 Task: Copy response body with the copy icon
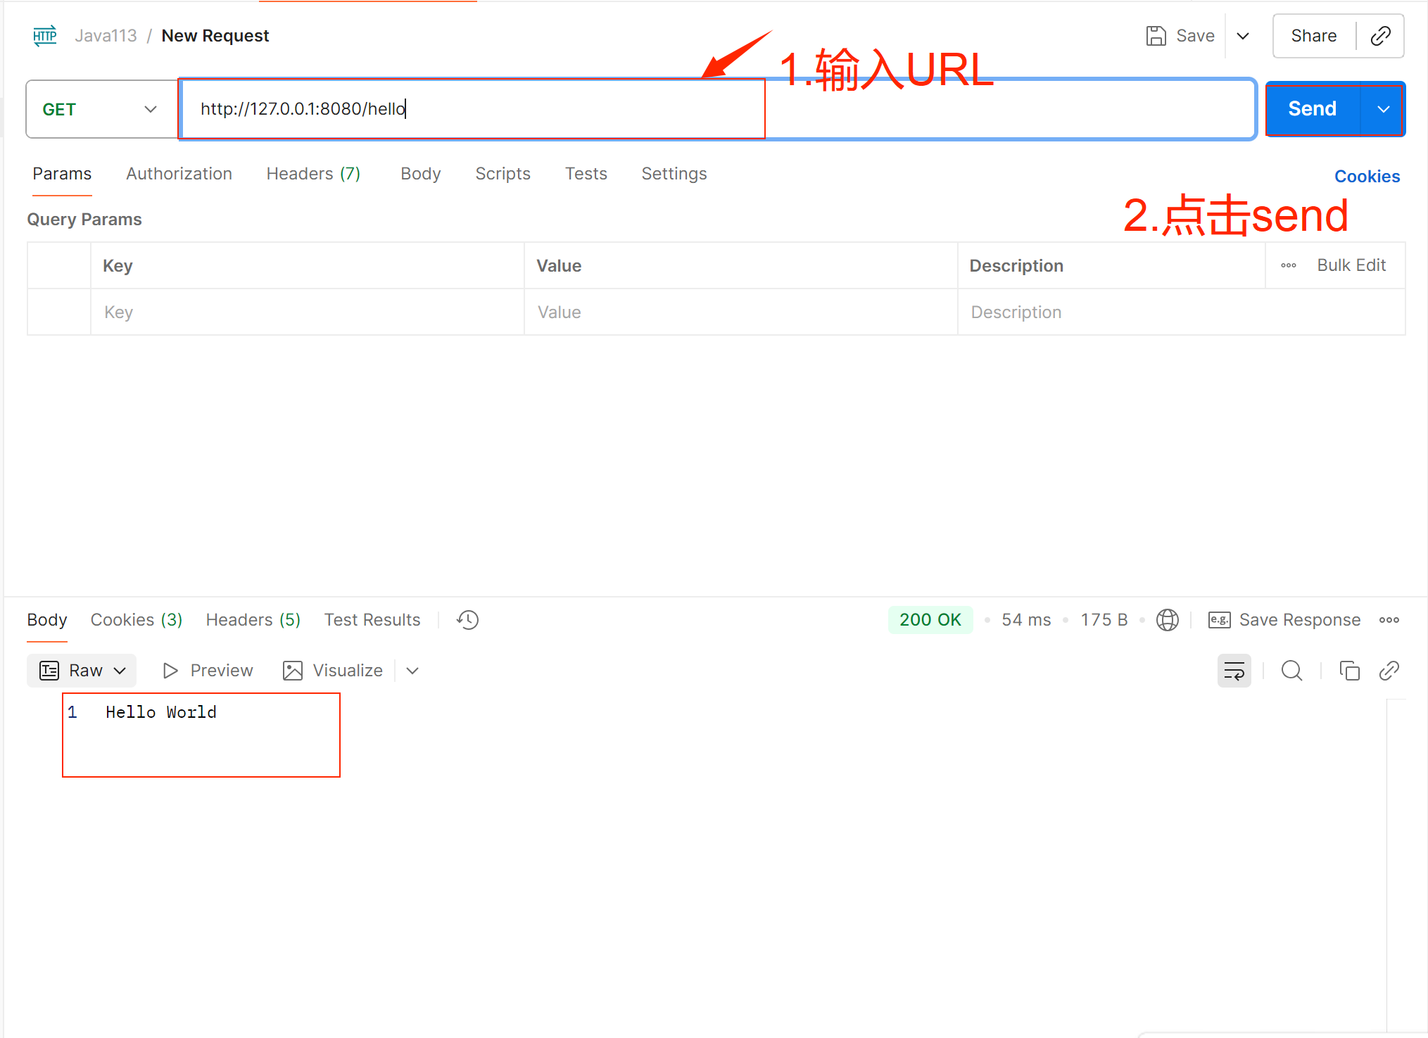pos(1348,671)
